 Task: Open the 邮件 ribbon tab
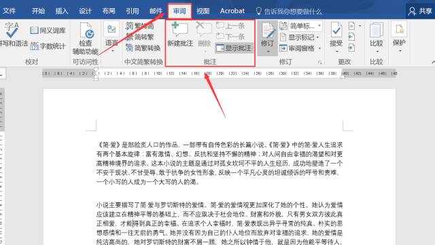click(x=156, y=11)
